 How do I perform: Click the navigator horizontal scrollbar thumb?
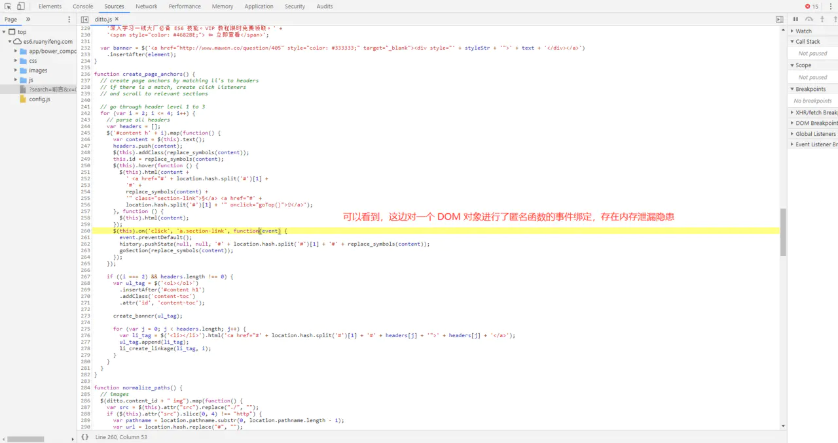coord(24,438)
